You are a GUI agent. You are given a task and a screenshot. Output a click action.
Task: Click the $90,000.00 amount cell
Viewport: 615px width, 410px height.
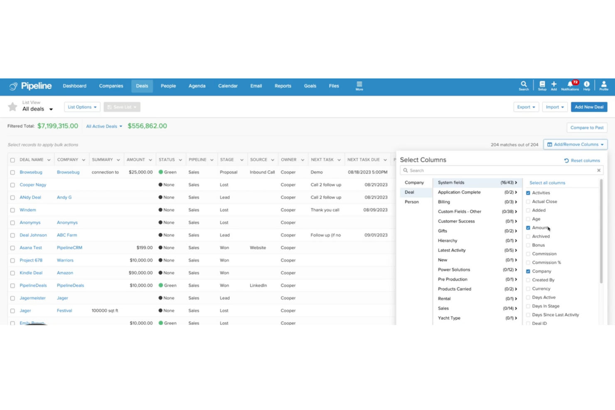(140, 273)
